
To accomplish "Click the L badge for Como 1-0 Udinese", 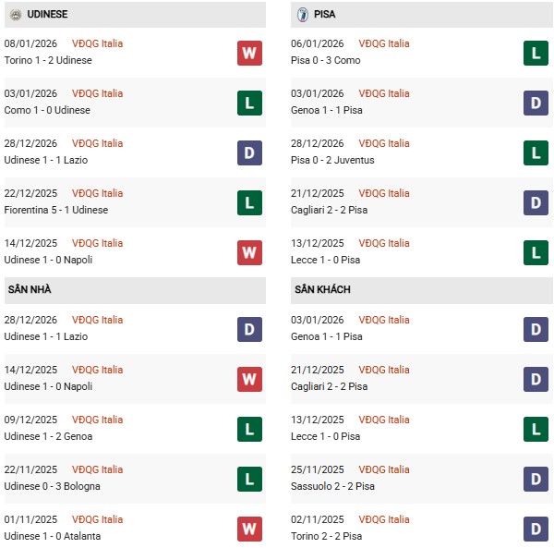I will pyautogui.click(x=249, y=103).
